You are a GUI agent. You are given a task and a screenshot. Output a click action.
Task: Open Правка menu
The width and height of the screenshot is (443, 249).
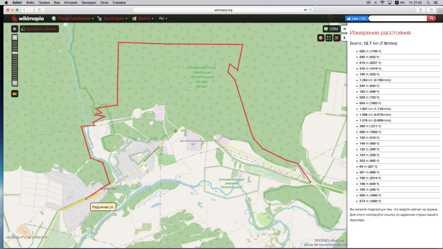[44, 2]
